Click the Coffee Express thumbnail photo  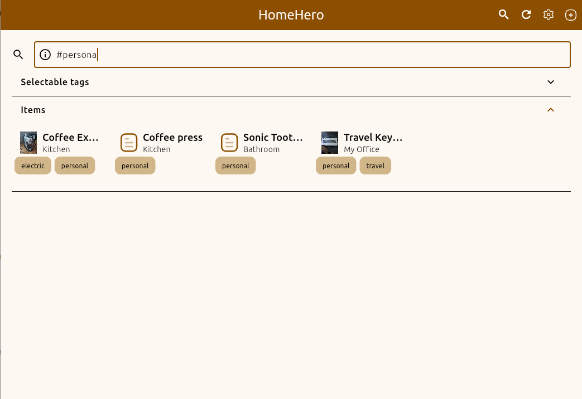28,142
